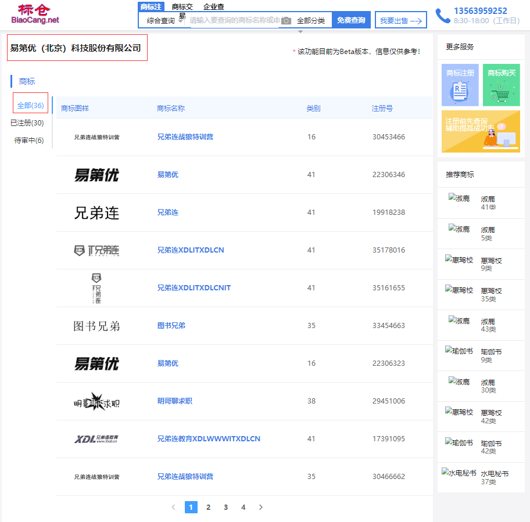Click the camera image-search icon
This screenshot has height=522, width=530.
pyautogui.click(x=286, y=20)
